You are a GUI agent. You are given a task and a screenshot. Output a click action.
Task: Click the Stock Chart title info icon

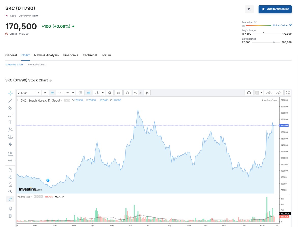50,80
